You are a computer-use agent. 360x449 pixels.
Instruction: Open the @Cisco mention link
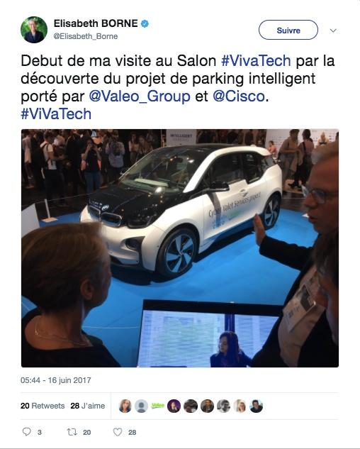239,96
